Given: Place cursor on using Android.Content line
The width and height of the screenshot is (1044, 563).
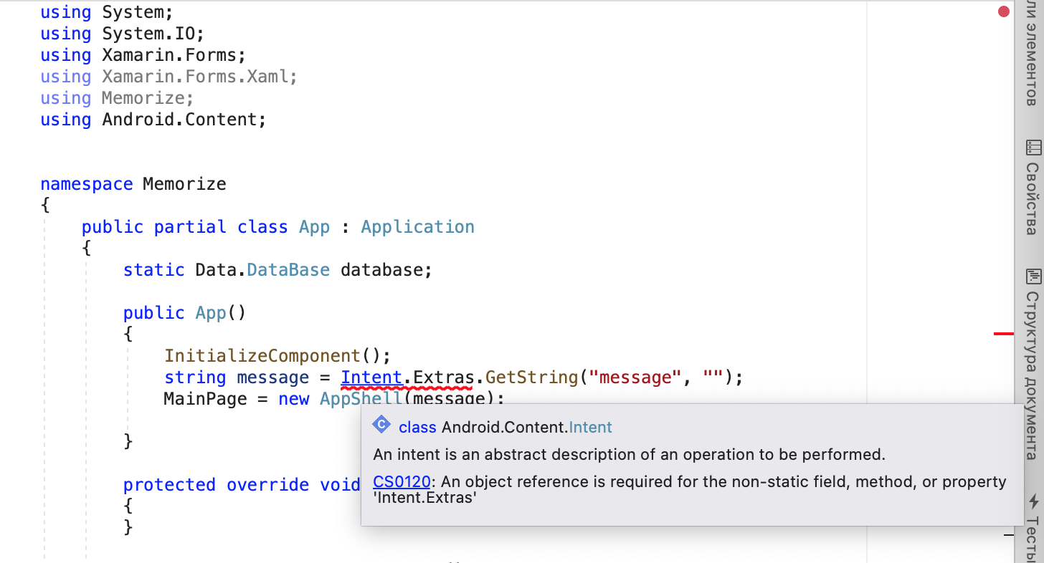Looking at the screenshot, I should tap(184, 120).
